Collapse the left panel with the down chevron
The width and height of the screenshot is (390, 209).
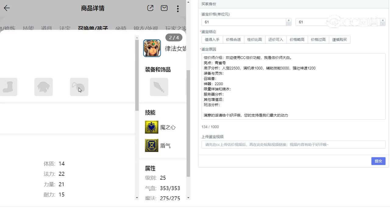tap(137, 198)
